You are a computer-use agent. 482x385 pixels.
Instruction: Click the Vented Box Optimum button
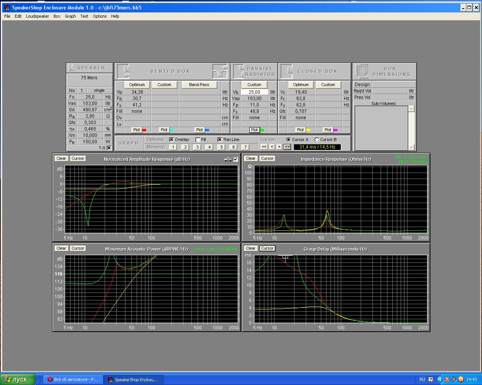(137, 85)
